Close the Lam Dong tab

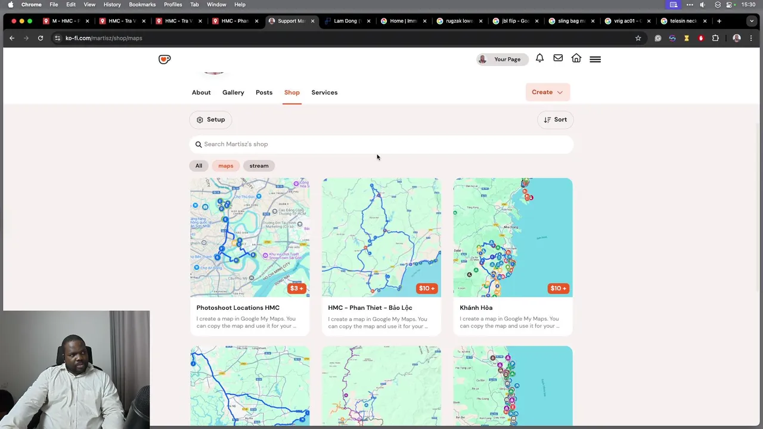(368, 21)
